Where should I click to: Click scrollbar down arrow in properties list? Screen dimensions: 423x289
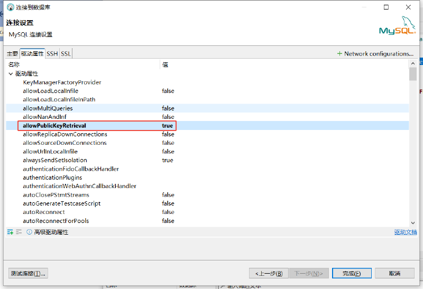pos(413,223)
